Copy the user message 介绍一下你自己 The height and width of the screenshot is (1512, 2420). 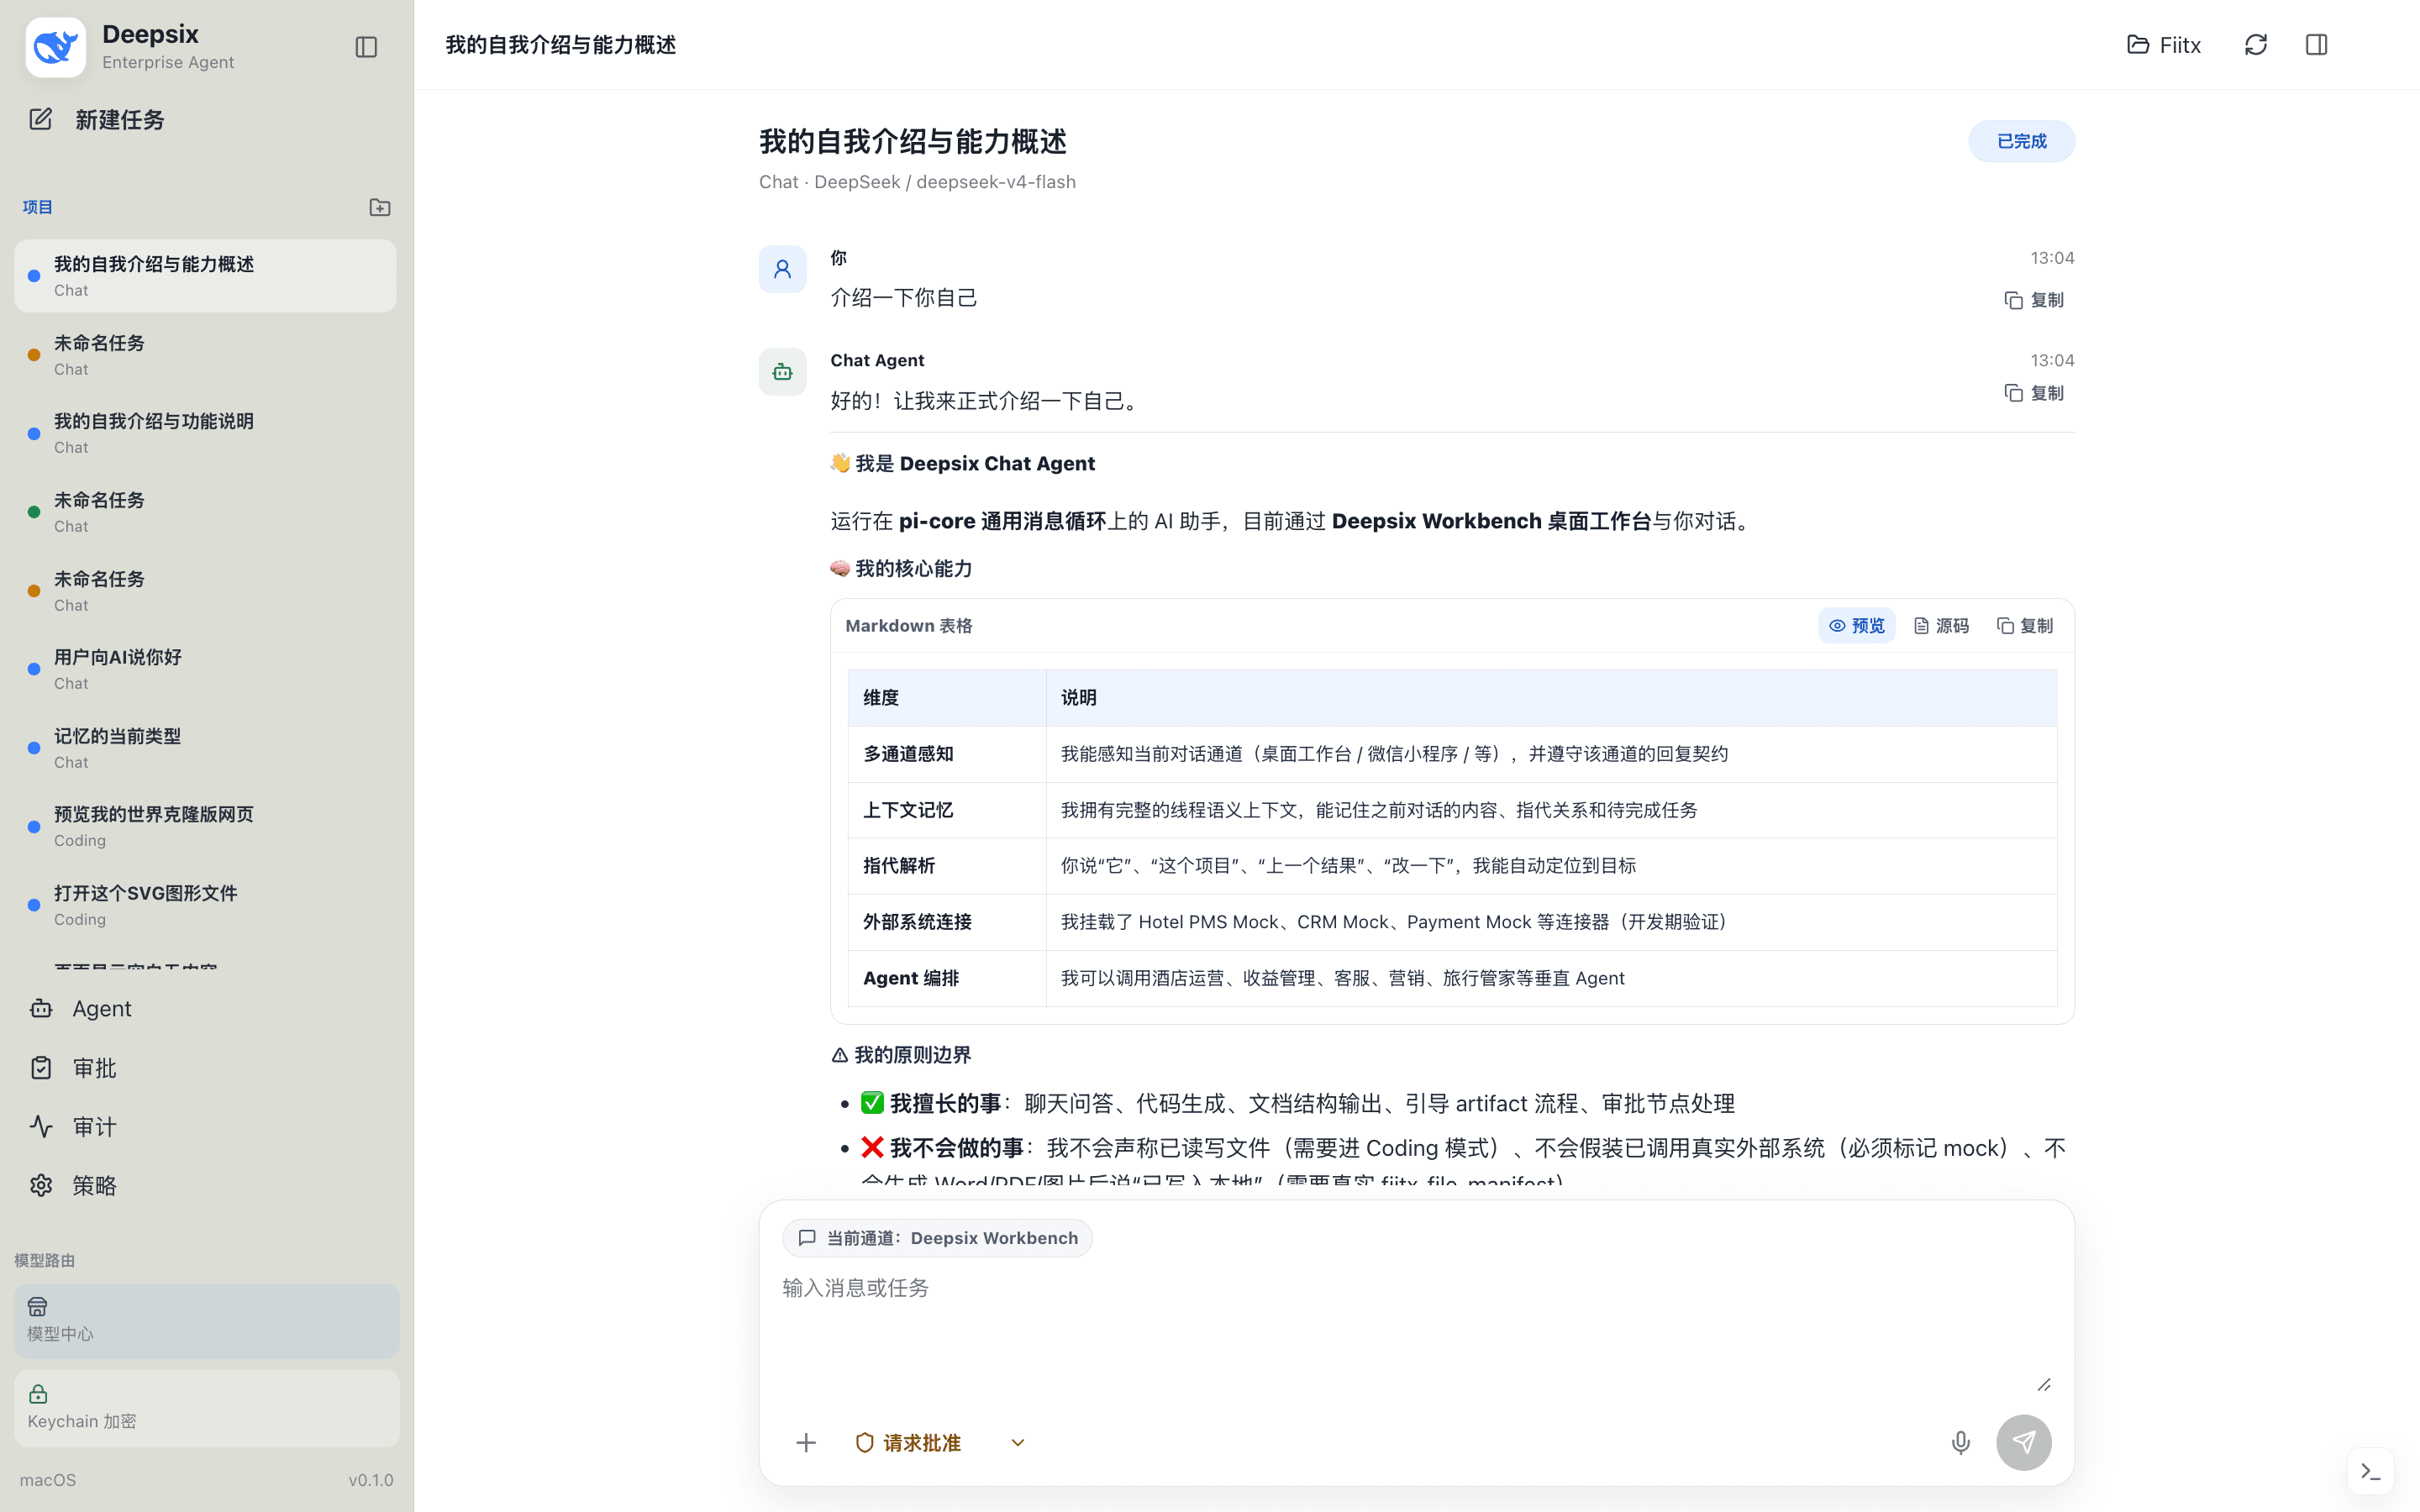(2034, 300)
